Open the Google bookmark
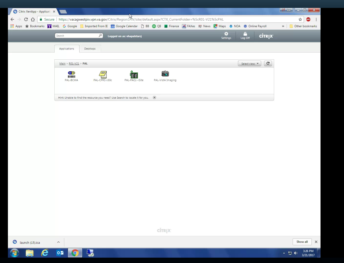The height and width of the screenshot is (263, 344). coord(70,26)
